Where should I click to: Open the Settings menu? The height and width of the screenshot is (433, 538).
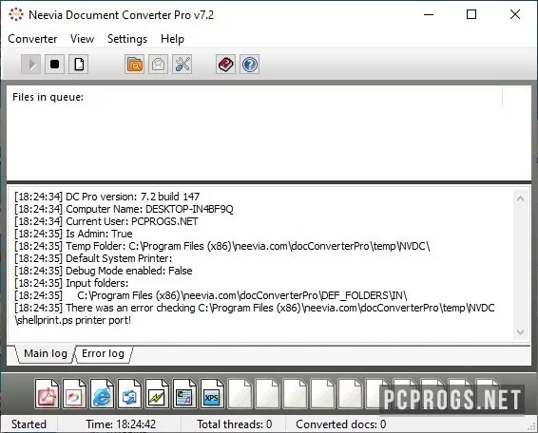click(127, 39)
